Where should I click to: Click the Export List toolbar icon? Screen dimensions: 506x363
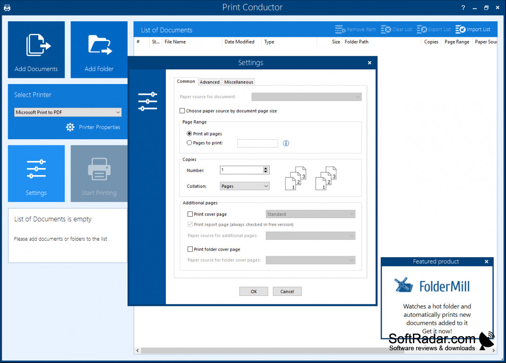tap(422, 30)
